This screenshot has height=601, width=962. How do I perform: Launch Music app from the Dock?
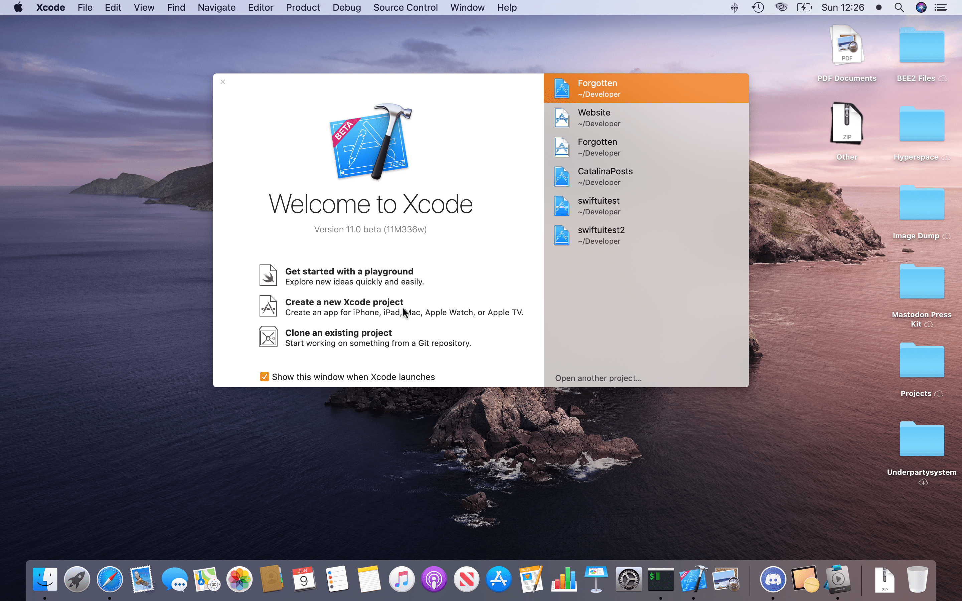pos(402,579)
